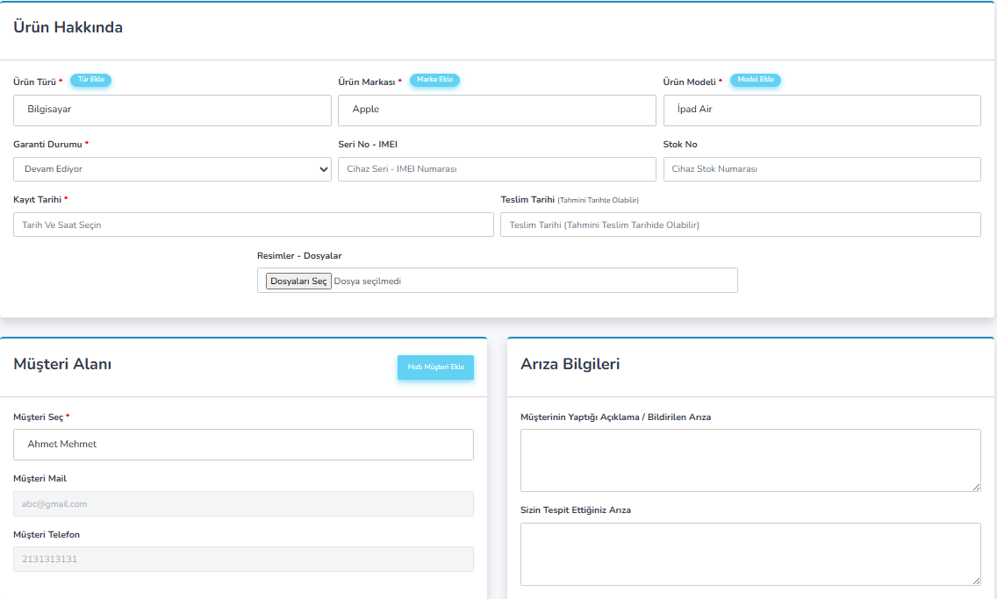Click the Teslim Tarihi date field
The width and height of the screenshot is (997, 599).
coord(740,225)
